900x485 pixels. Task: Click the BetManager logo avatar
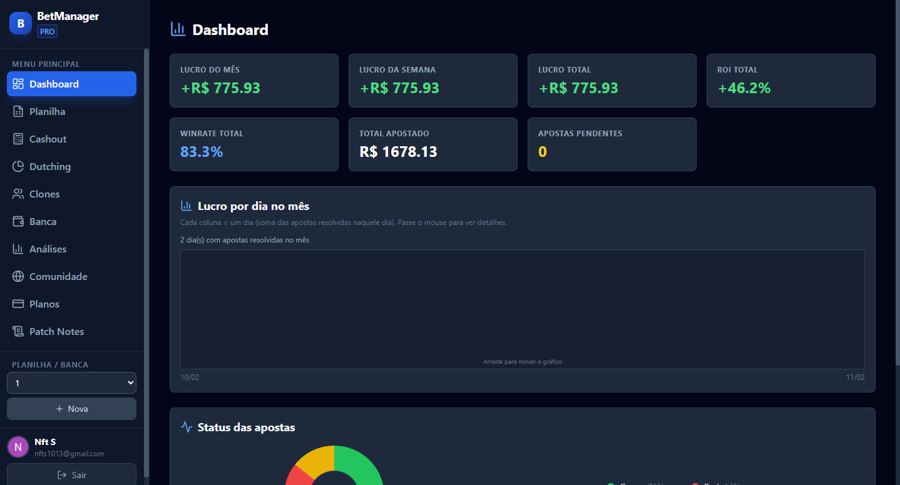click(x=20, y=22)
